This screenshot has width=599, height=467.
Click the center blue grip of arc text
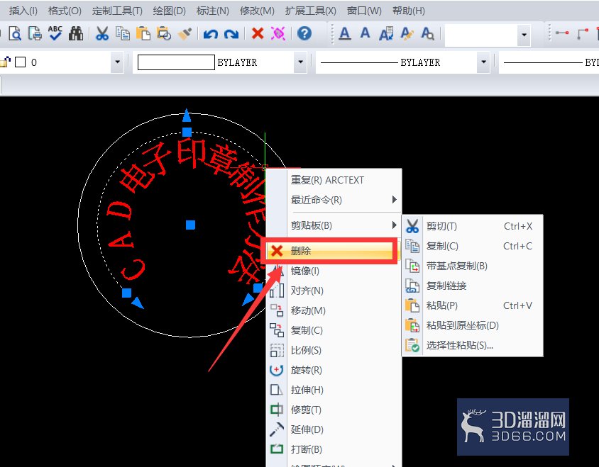(190, 225)
